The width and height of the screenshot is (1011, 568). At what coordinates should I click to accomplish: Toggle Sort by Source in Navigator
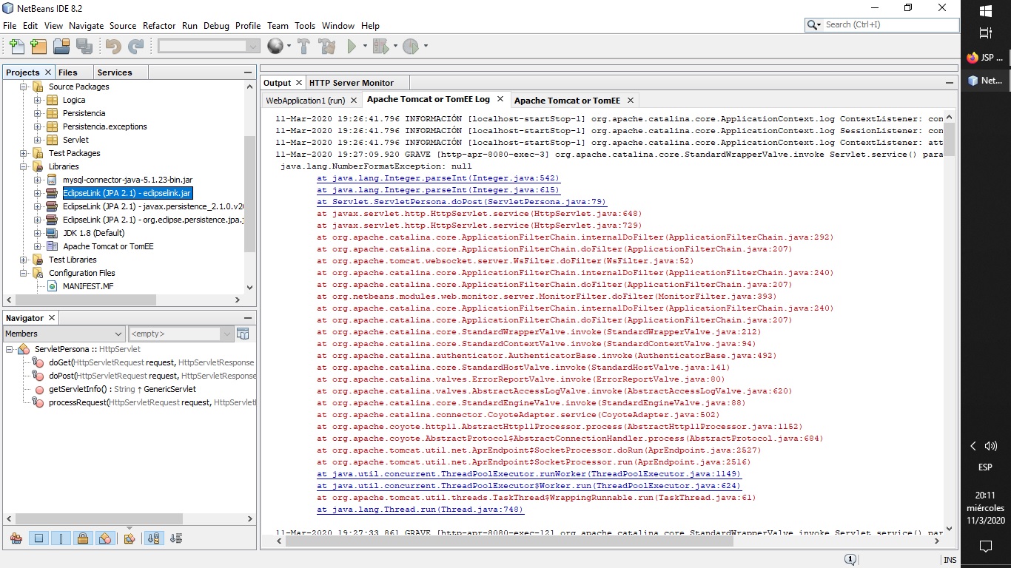tap(176, 538)
